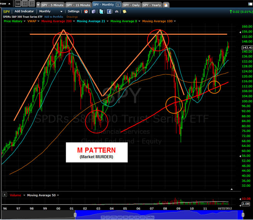Image resolution: width=253 pixels, height=220 pixels.
Task: Select the SPY - Monthly tab
Action: pos(103,5)
